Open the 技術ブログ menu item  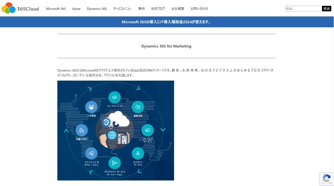point(158,9)
